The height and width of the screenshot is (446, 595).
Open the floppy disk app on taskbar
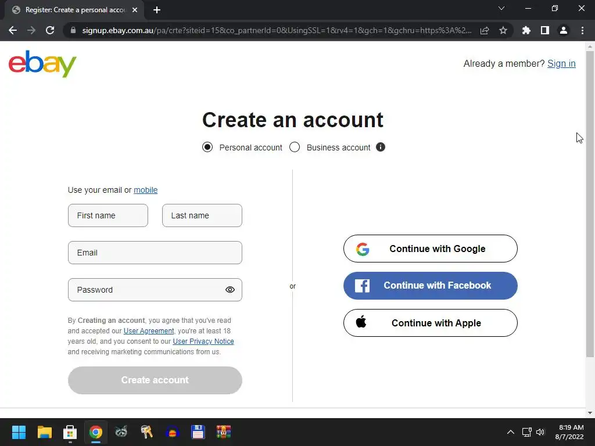tap(198, 432)
